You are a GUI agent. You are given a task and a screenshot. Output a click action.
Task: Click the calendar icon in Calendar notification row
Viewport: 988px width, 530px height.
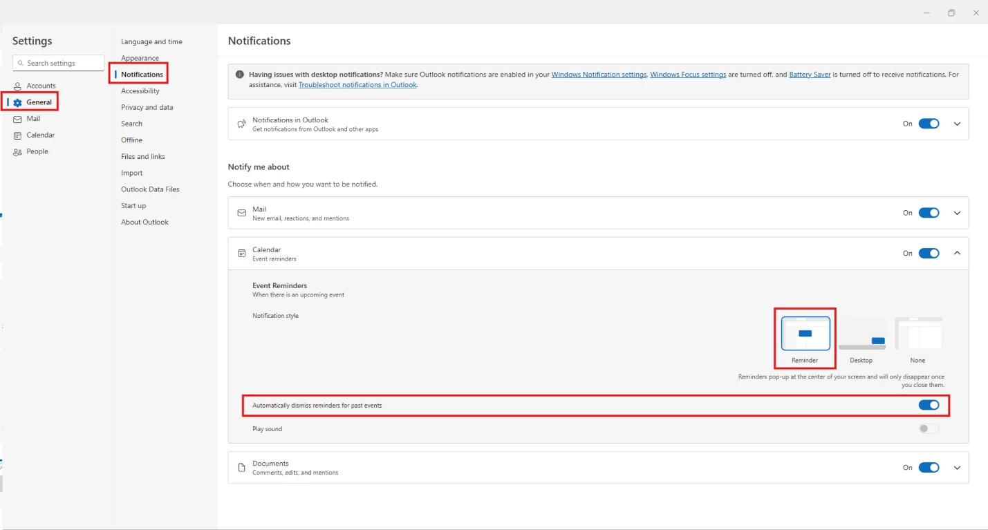(241, 254)
